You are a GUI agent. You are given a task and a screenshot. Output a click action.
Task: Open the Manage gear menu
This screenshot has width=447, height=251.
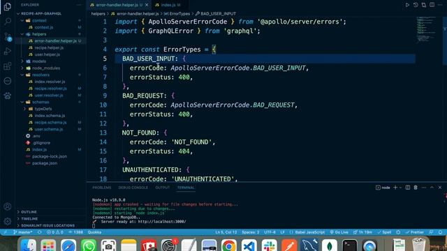pos(8,221)
